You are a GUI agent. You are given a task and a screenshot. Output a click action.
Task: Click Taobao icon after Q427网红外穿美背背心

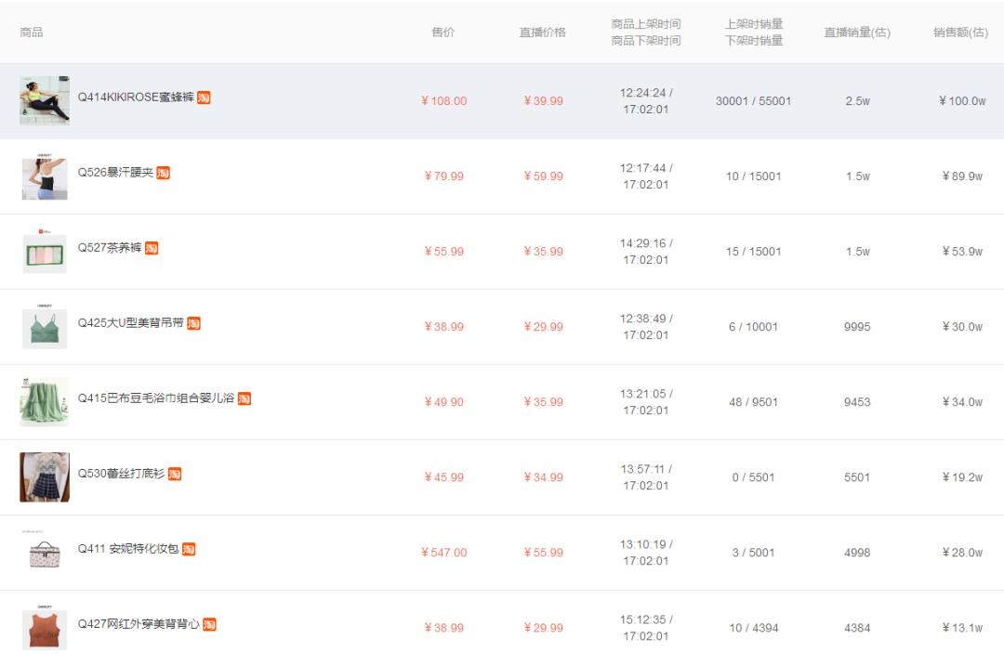coord(209,624)
